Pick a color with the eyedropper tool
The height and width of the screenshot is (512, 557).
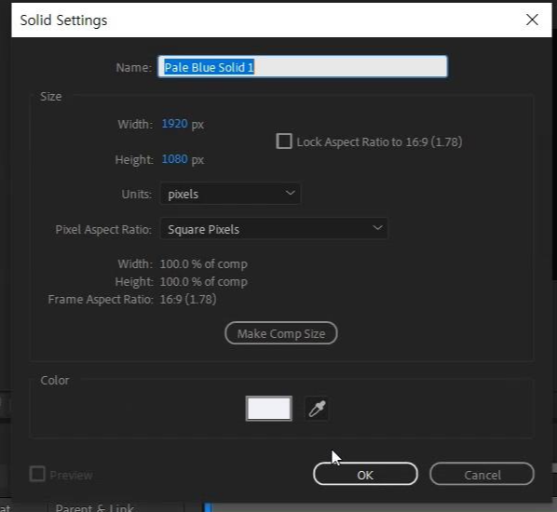click(317, 409)
